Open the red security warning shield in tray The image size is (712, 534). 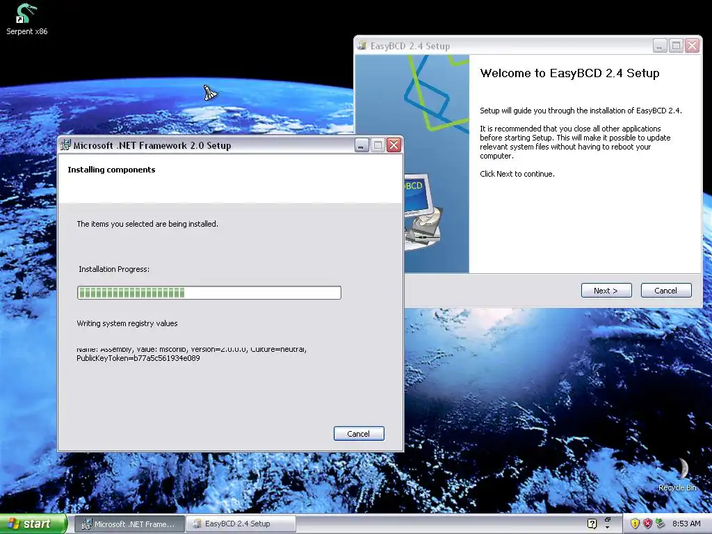click(x=647, y=524)
